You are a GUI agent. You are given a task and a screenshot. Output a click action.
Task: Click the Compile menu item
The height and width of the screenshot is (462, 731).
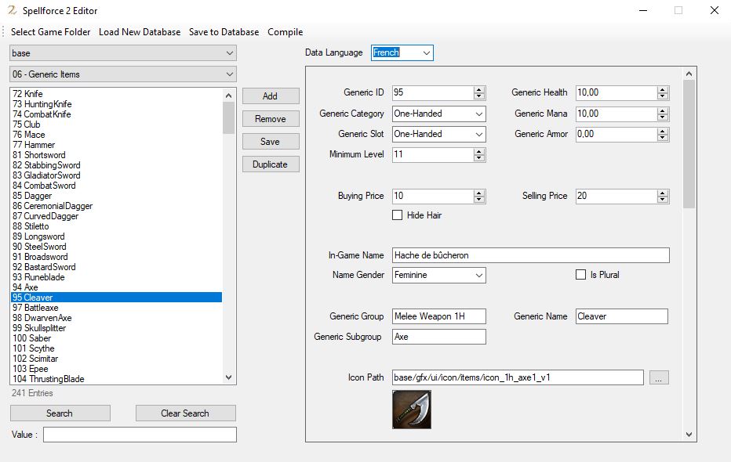(x=285, y=31)
